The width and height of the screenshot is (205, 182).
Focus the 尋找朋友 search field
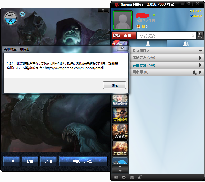coord(166,35)
